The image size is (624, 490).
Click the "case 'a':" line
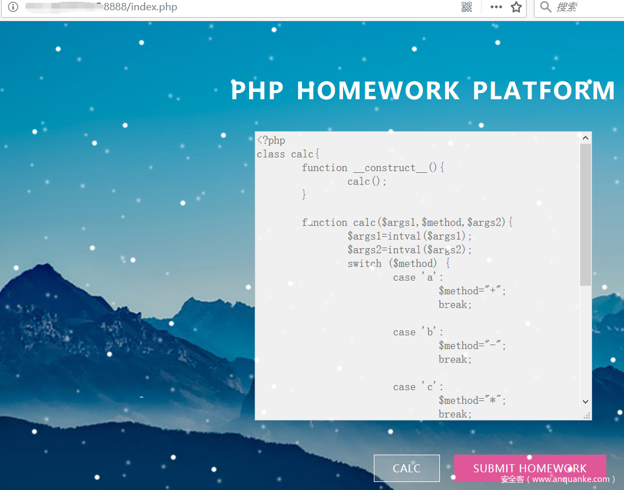(418, 277)
